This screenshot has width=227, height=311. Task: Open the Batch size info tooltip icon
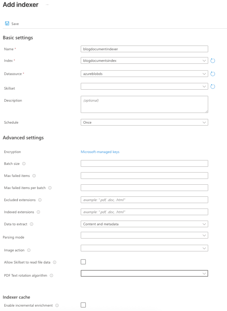click(x=24, y=164)
